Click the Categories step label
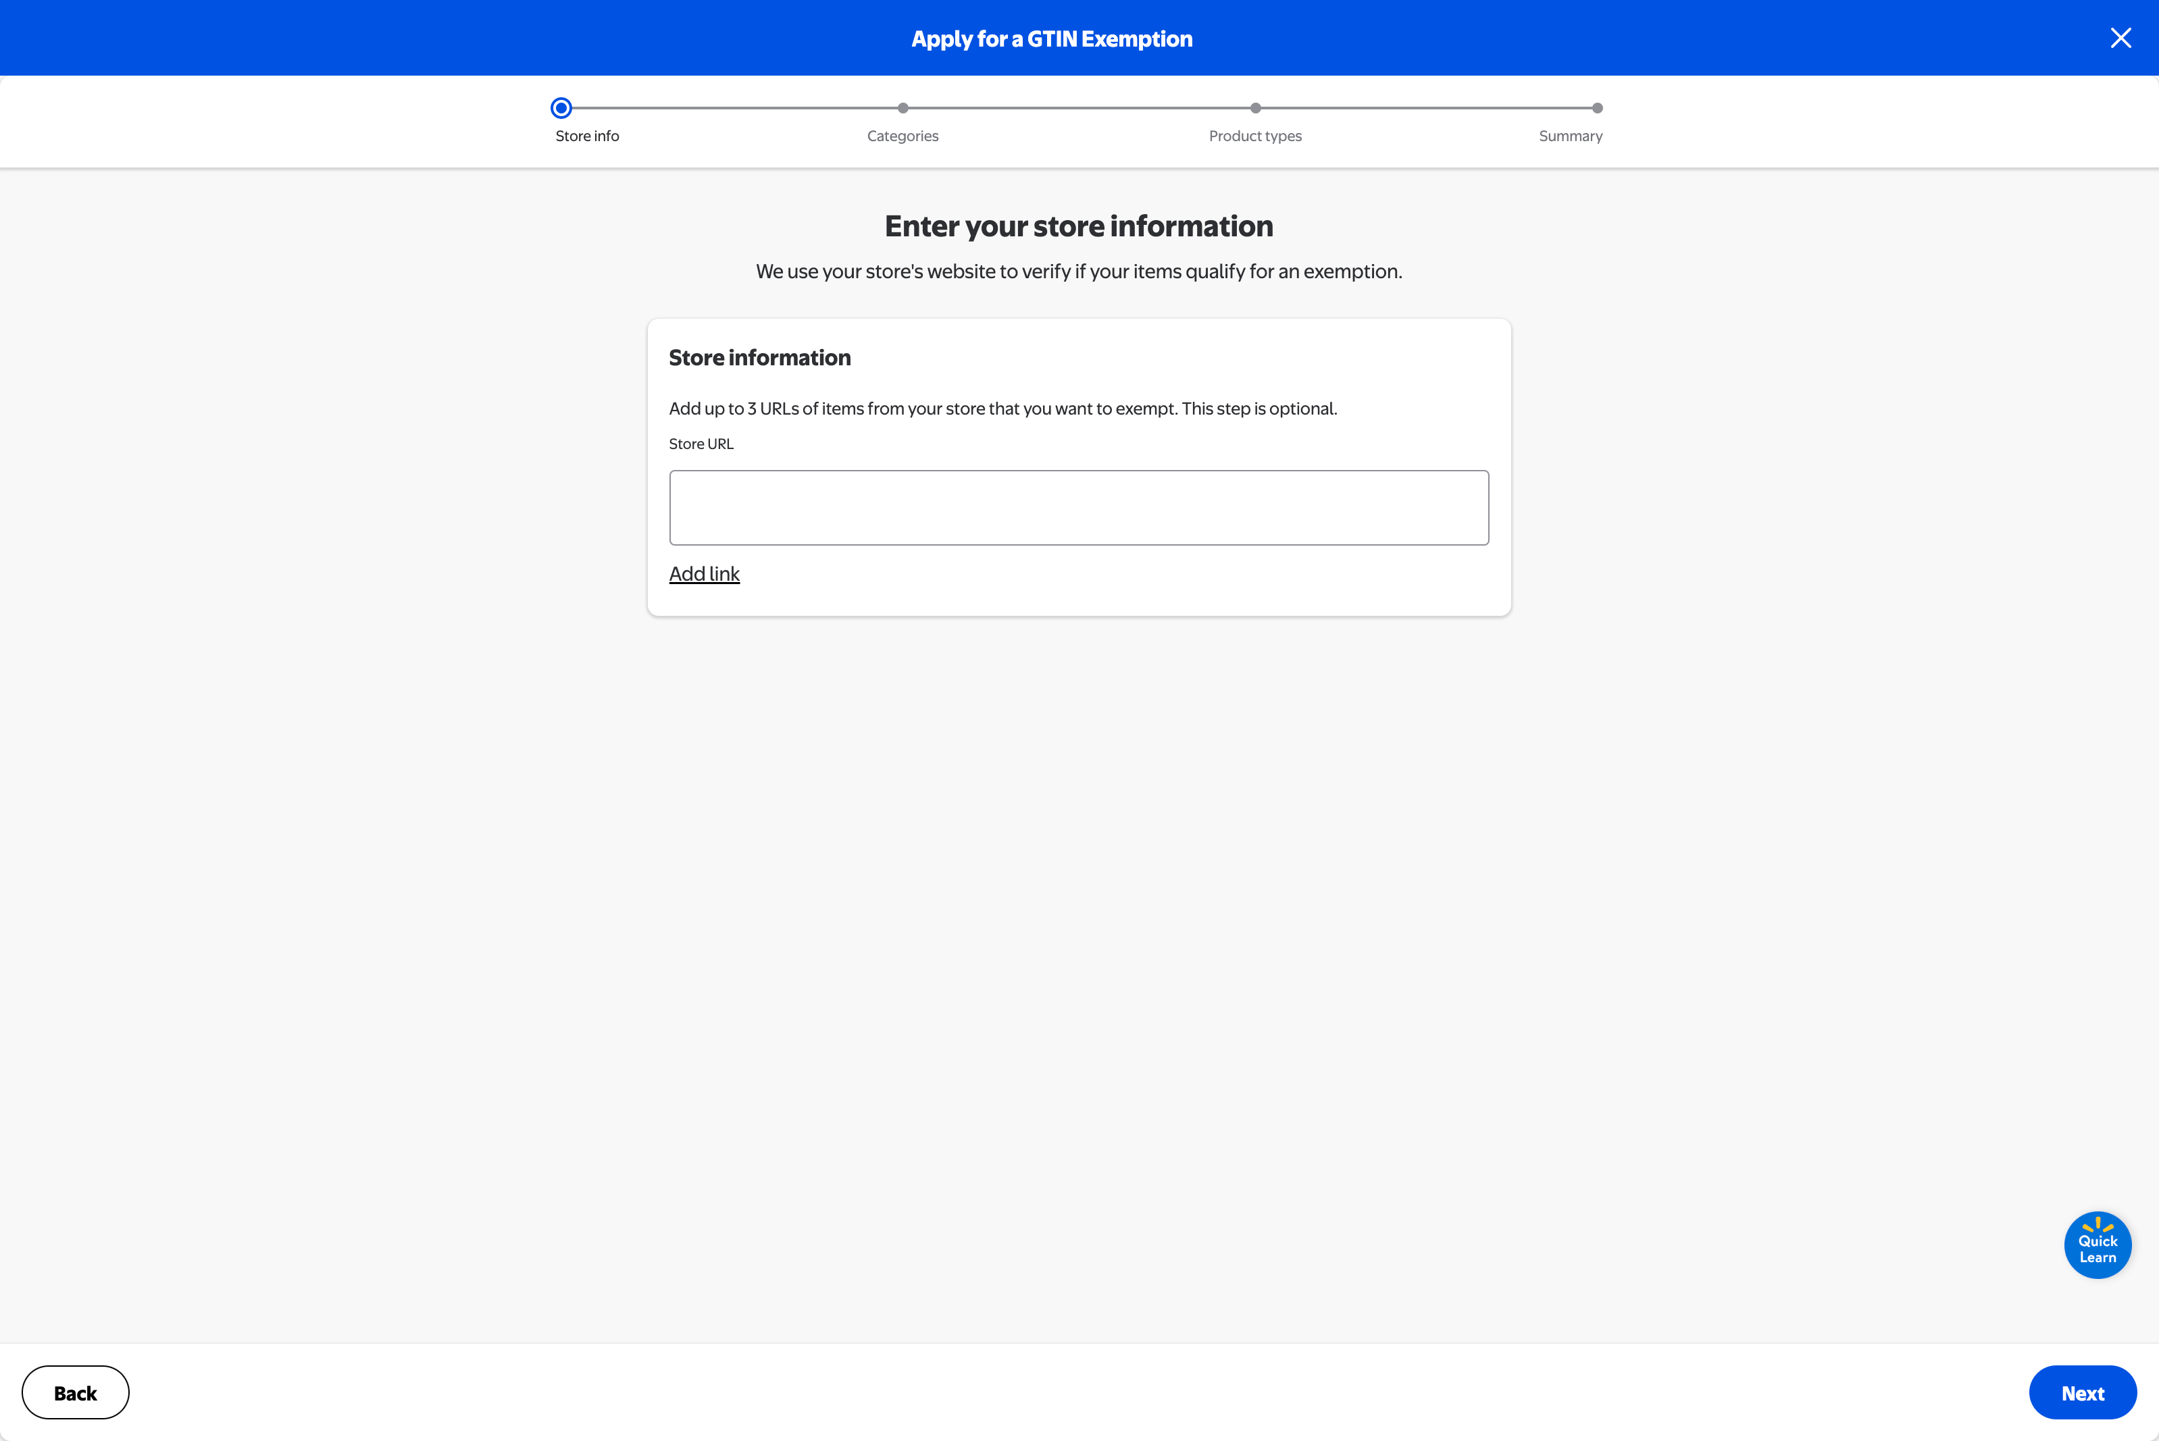Viewport: 2159px width, 1441px height. 903,136
